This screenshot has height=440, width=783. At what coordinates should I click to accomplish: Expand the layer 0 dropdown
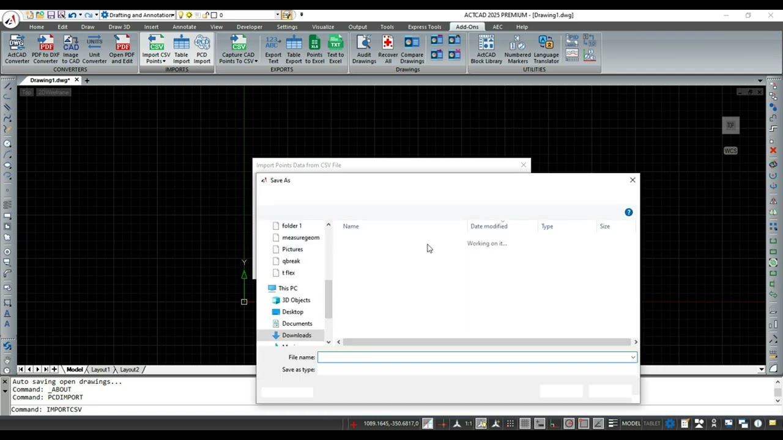click(277, 15)
